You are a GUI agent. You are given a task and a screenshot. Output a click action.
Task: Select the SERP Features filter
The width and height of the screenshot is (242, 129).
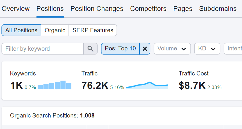[x=93, y=30]
